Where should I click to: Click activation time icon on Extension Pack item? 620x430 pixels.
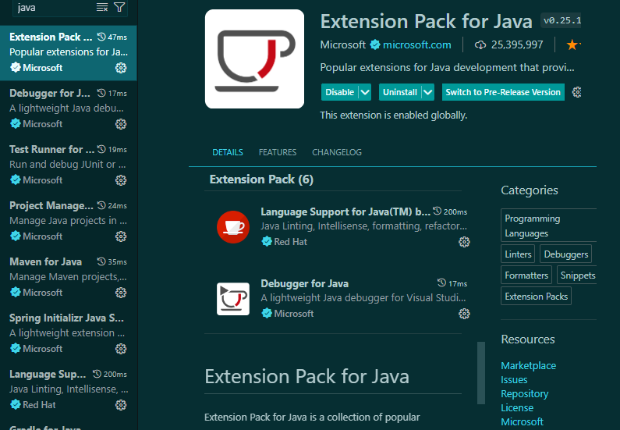pos(101,37)
